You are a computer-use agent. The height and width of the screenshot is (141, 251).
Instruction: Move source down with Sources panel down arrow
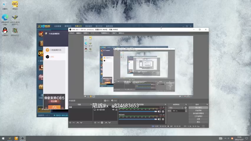click(109, 123)
